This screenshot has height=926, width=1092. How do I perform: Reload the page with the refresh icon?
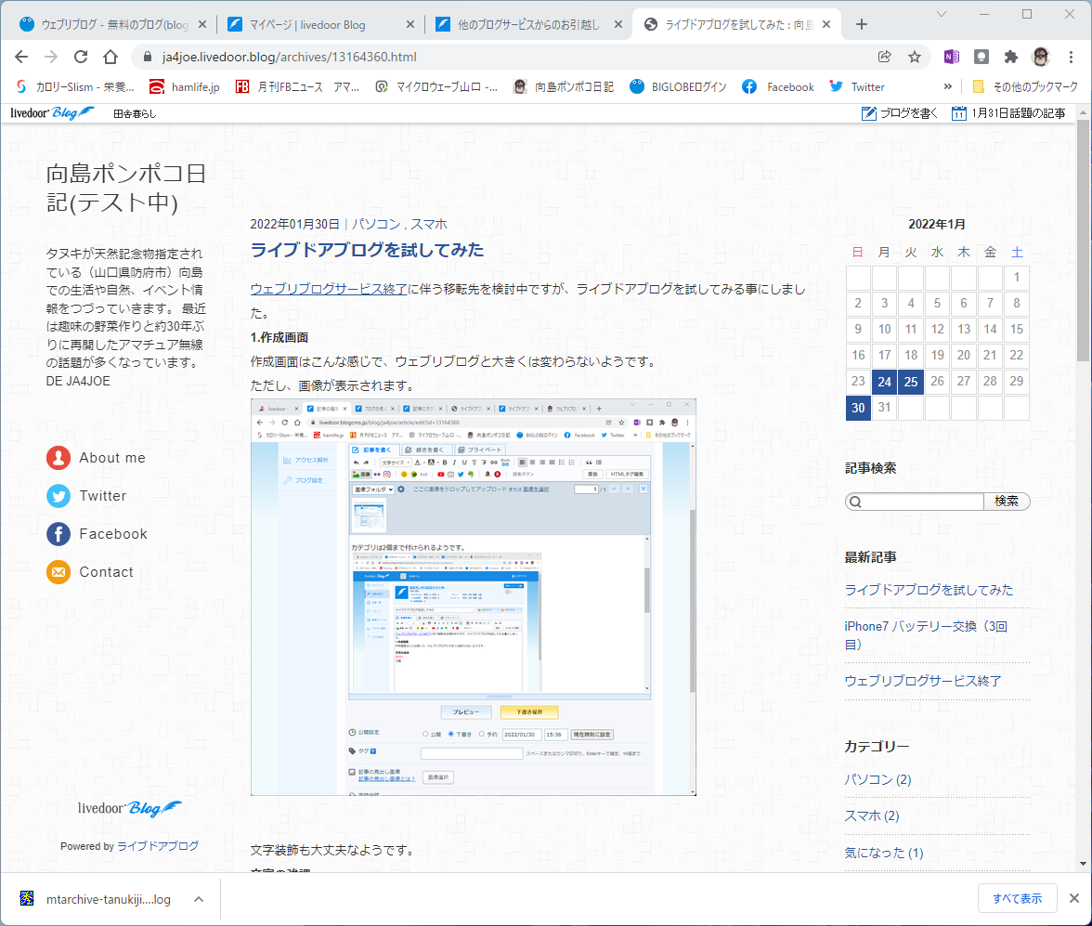click(81, 58)
